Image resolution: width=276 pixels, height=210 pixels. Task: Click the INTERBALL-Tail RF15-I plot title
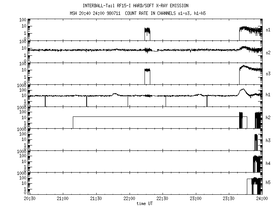pyautogui.click(x=136, y=6)
